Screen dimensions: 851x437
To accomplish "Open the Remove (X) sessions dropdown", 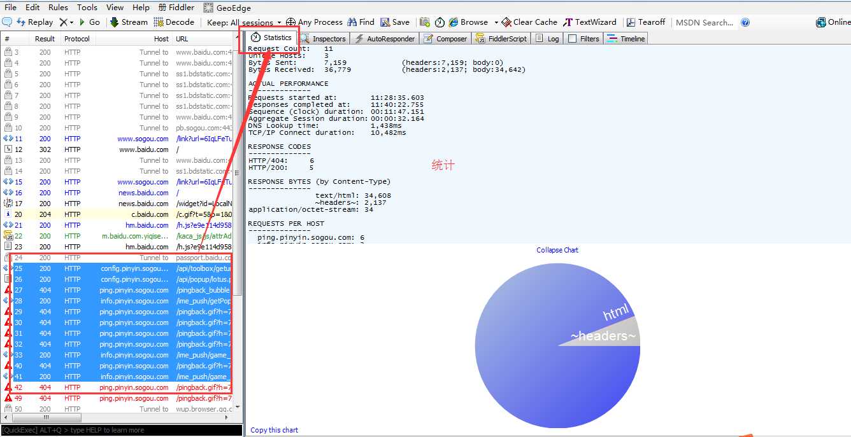I will [x=66, y=22].
